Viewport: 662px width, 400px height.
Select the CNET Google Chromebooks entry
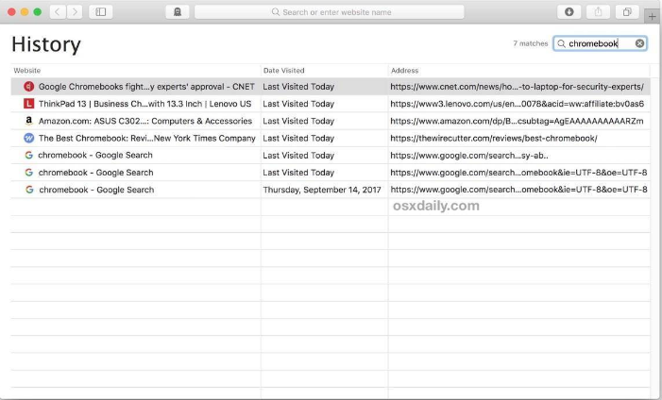(145, 86)
